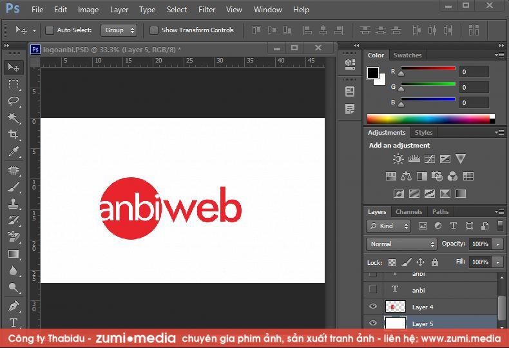The image size is (509, 348).
Task: Enable the Auto-Select checkbox
Action: [x=50, y=30]
